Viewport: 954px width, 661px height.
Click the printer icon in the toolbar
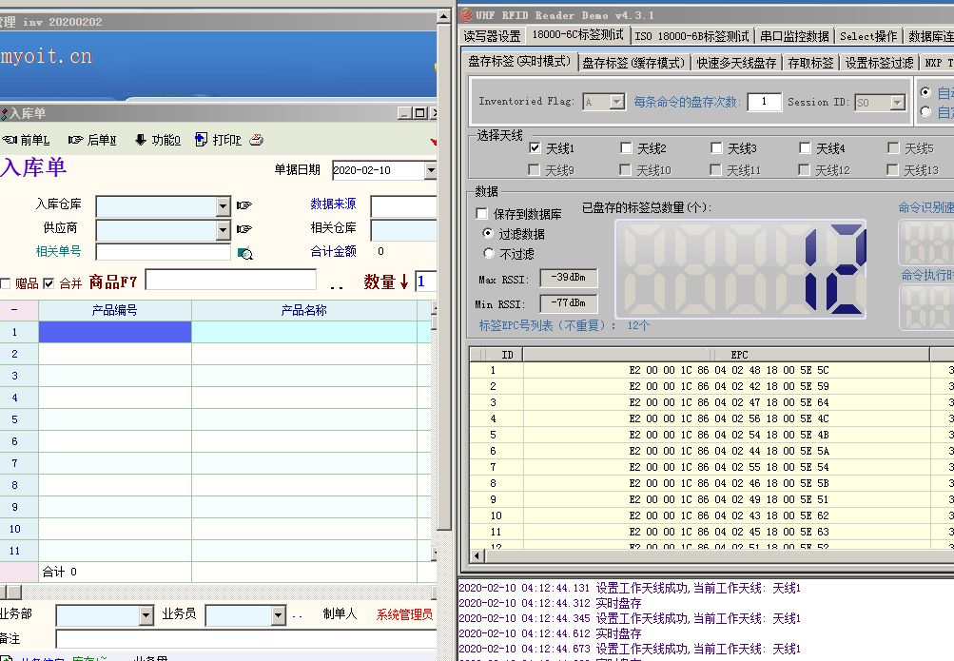pos(256,140)
